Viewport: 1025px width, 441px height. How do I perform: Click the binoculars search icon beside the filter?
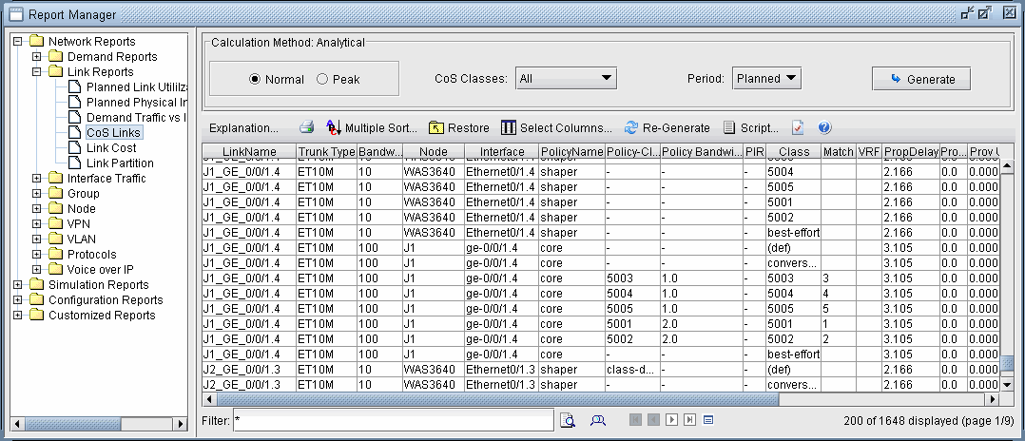tap(598, 419)
